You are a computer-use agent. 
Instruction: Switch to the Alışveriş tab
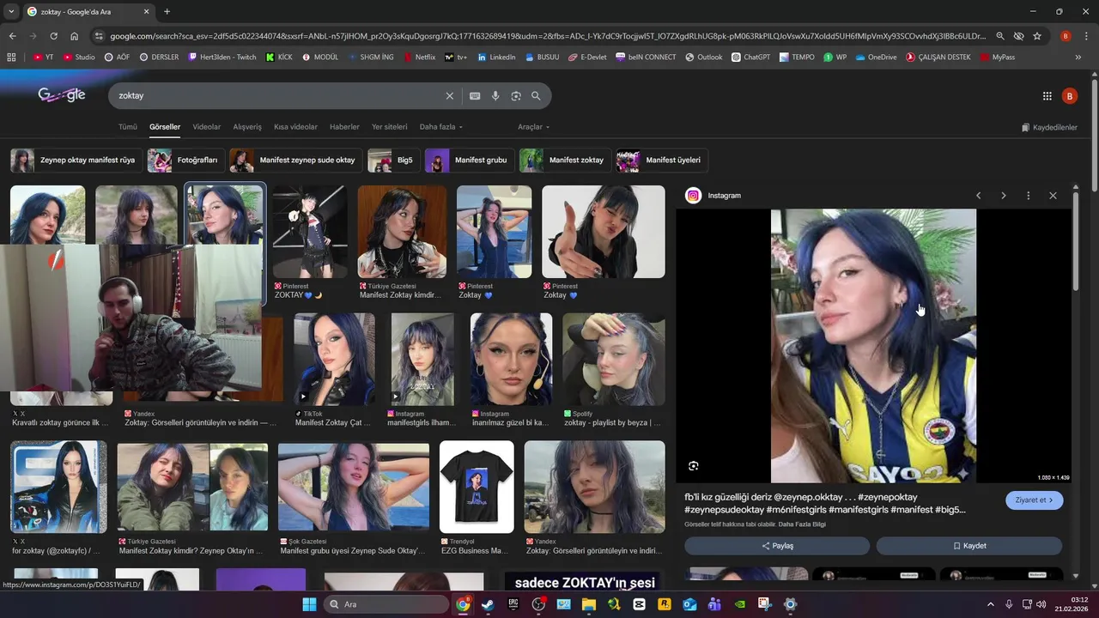coord(247,127)
